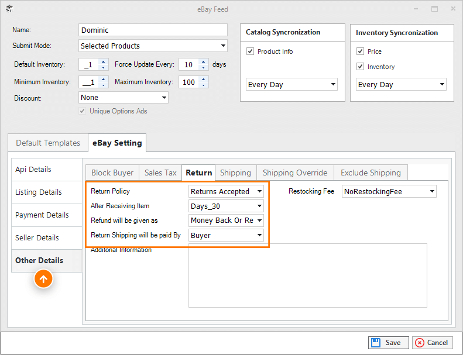Click the Default Inventory value field
Viewport: 463px width, 355px height.
point(89,64)
